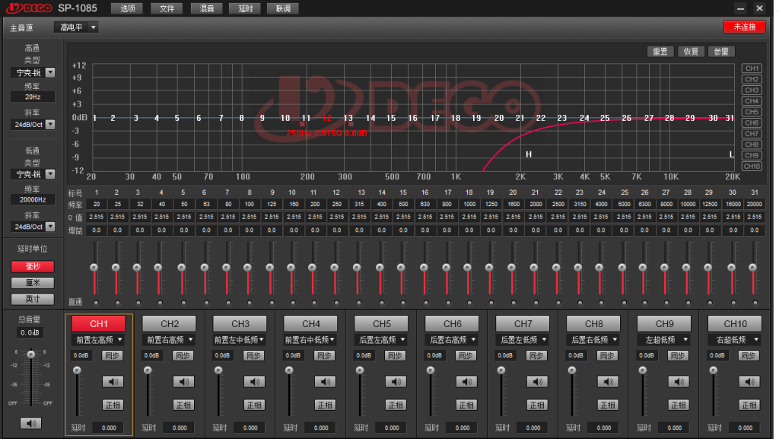Viewport: 779px width, 445px height.
Task: Open the 主音源 高电平 dropdown
Action: coord(76,27)
